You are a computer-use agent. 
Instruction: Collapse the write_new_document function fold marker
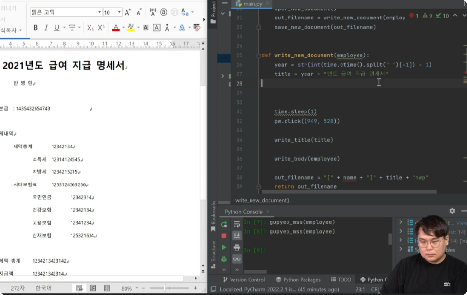258,55
